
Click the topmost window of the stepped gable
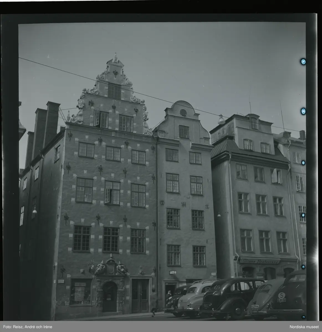click(x=114, y=91)
